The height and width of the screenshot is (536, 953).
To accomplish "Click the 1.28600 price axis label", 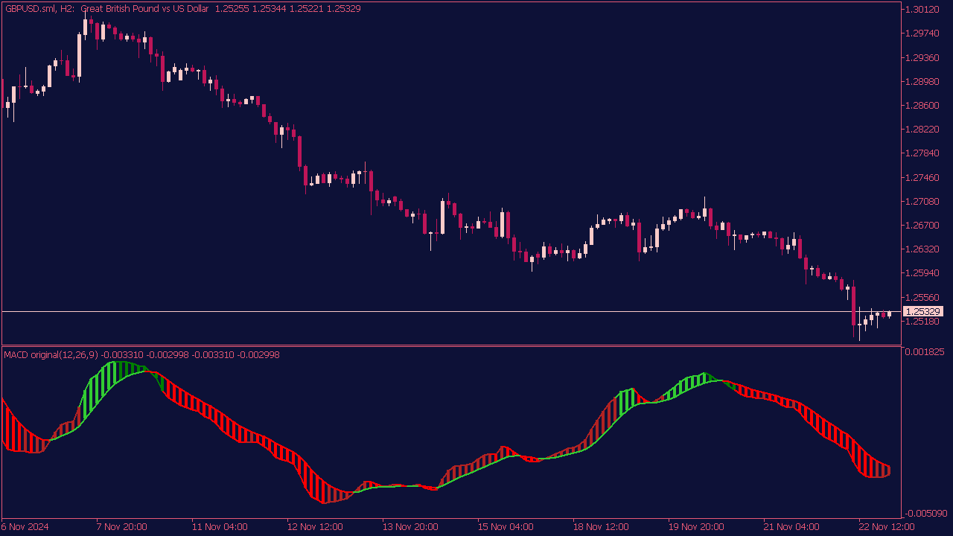I will [923, 106].
